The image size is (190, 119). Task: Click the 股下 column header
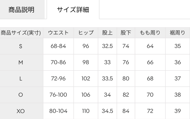pyautogui.click(x=126, y=33)
